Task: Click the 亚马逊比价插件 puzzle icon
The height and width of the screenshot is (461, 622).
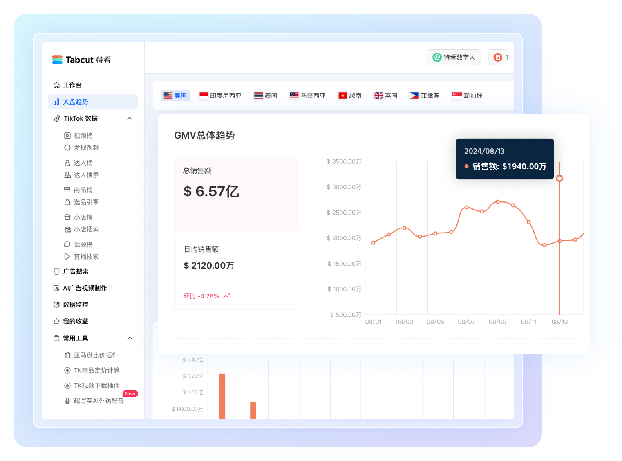Action: [x=67, y=355]
